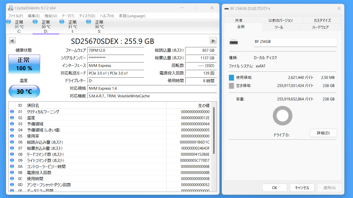Switch to the 以前のバージョン tab
Screen dimensions: 353x198
click(x=281, y=20)
